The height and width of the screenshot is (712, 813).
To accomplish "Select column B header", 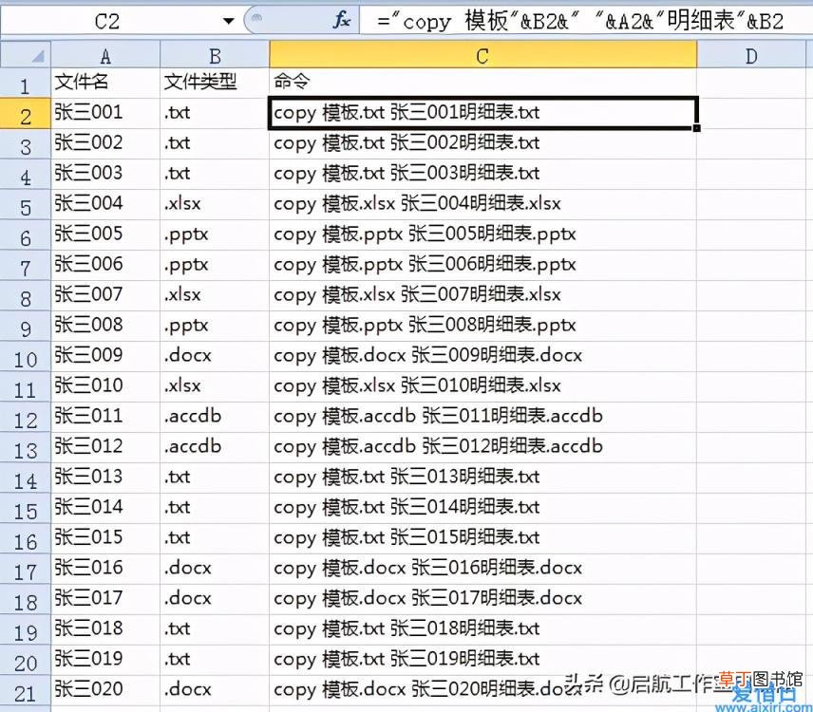I will [215, 55].
